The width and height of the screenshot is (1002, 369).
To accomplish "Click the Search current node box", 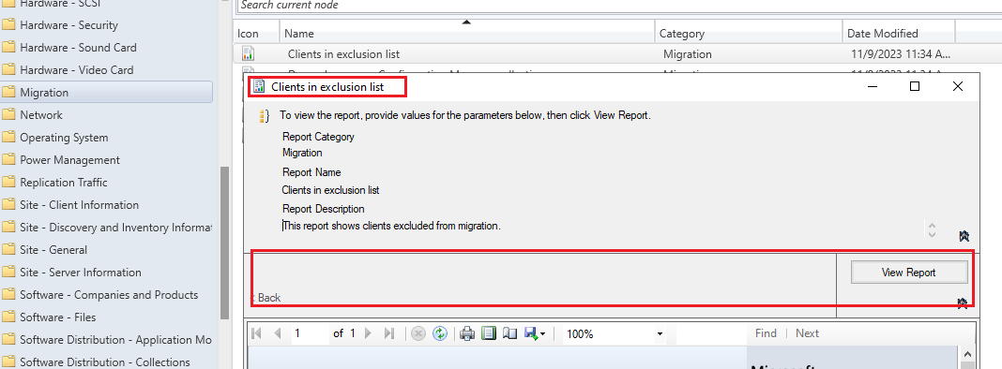I will click(619, 6).
